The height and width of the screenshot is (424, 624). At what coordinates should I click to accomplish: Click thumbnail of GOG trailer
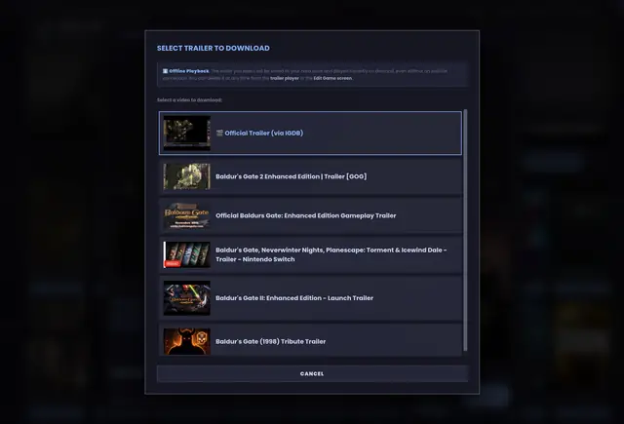pos(186,176)
